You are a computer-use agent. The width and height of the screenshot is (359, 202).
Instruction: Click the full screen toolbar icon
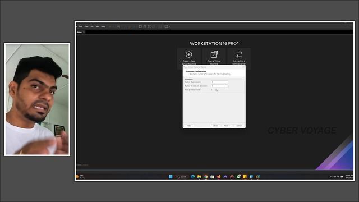pyautogui.click(x=149, y=26)
